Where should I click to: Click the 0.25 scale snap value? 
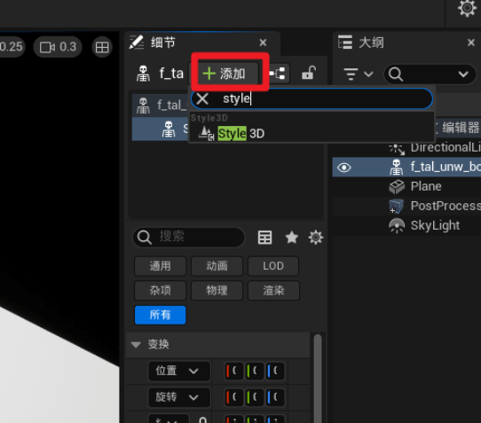click(x=12, y=47)
